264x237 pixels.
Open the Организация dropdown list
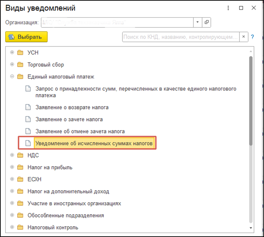(x=198, y=22)
